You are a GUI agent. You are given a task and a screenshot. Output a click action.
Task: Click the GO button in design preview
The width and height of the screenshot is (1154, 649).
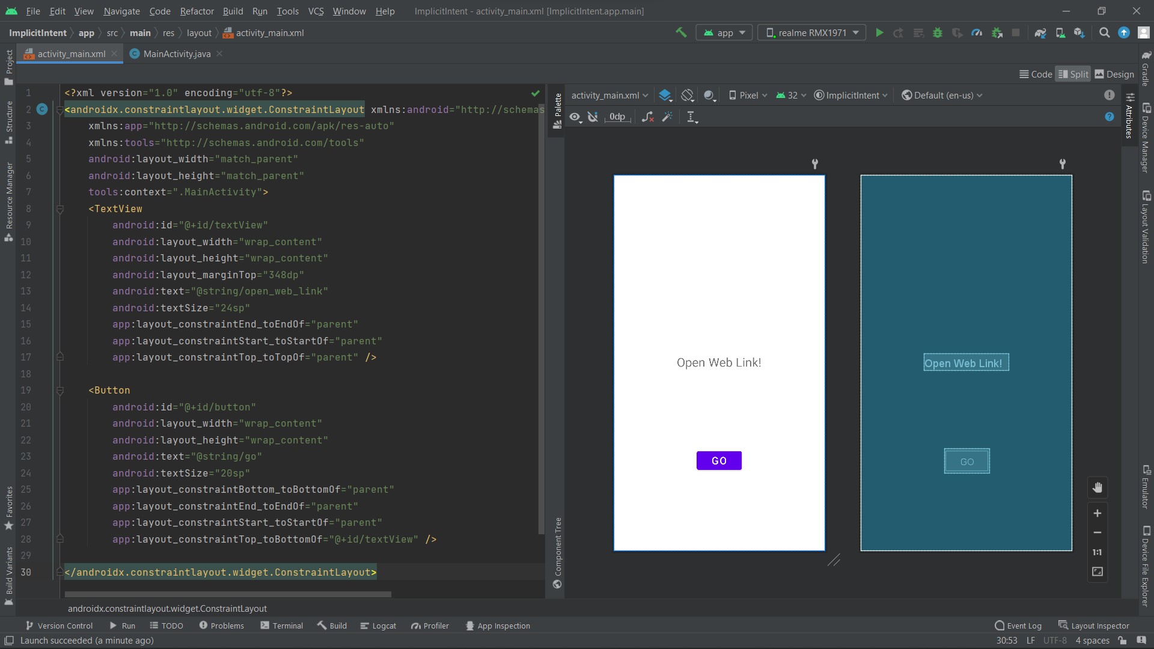click(x=719, y=461)
